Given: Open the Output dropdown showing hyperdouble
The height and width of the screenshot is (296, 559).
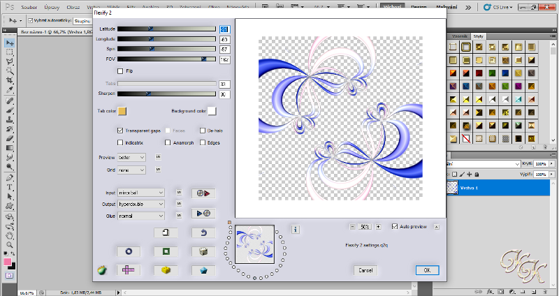Looking at the screenshot, I should tap(141, 204).
